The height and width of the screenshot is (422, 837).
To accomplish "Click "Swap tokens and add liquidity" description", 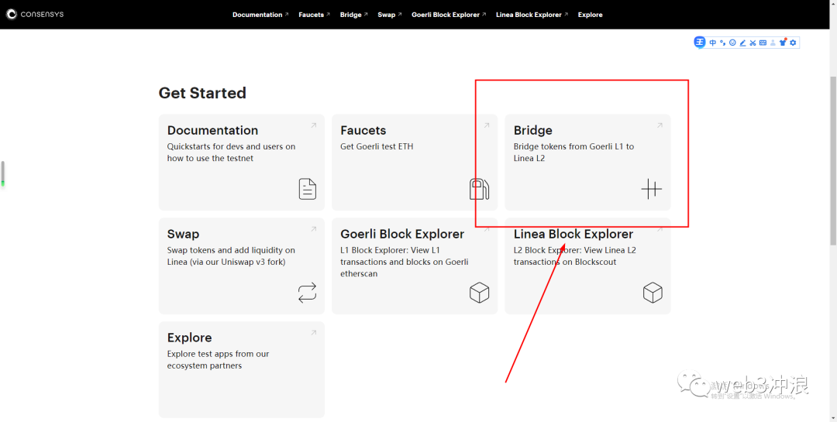I will tap(231, 256).
